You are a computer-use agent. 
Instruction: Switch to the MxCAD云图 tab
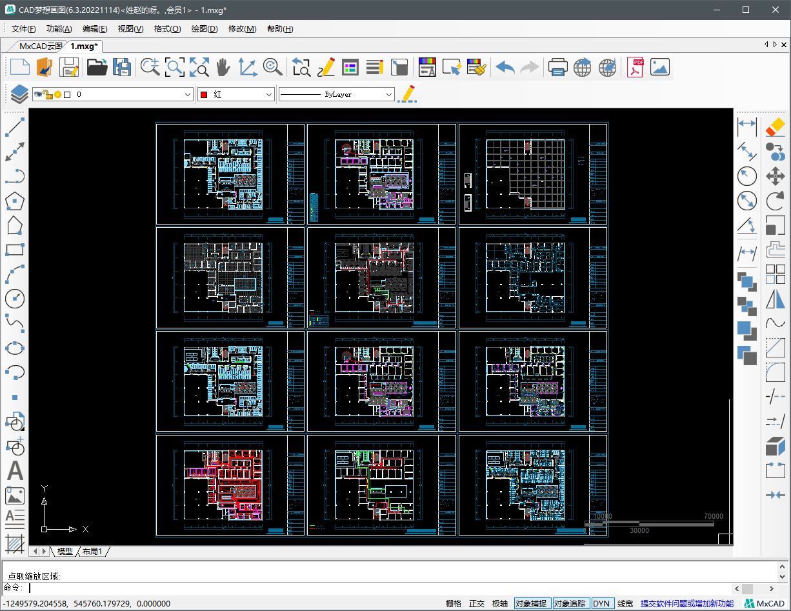40,46
